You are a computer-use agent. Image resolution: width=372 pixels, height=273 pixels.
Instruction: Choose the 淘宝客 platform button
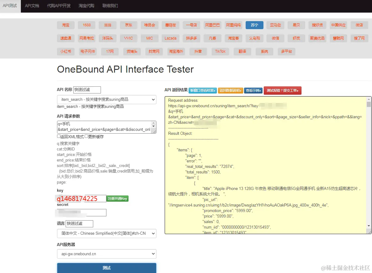pos(233,38)
